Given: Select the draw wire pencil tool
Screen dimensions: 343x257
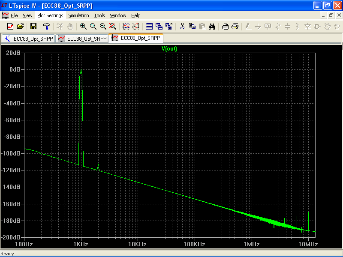Looking at the screenshot, I should click(x=248, y=27).
